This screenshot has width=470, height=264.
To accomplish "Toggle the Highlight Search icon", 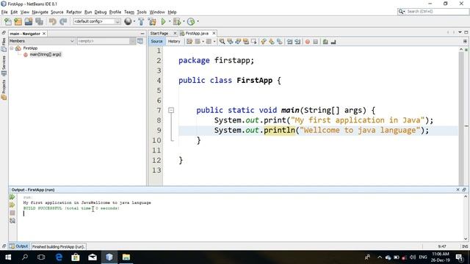I will [246, 42].
